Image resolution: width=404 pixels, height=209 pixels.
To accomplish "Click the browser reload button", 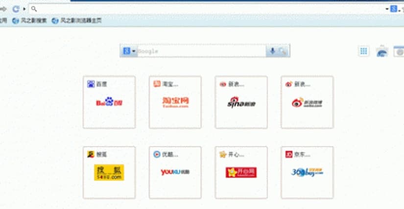I will pos(16,9).
